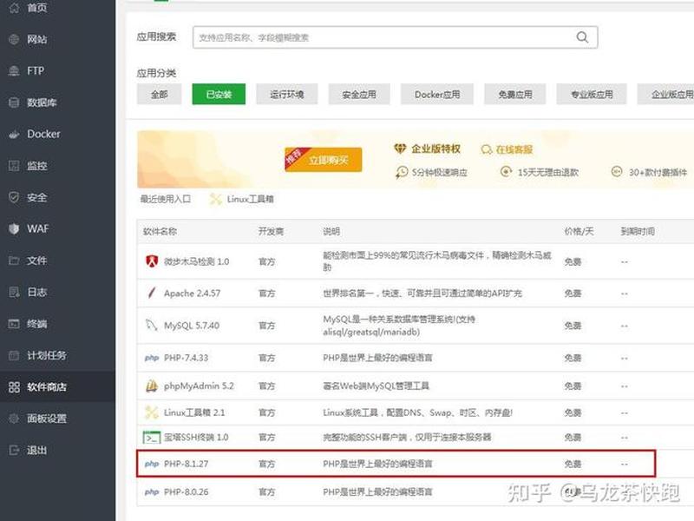Click the home icon beside 首页
Viewport: 694px width, 521px height.
pyautogui.click(x=14, y=8)
